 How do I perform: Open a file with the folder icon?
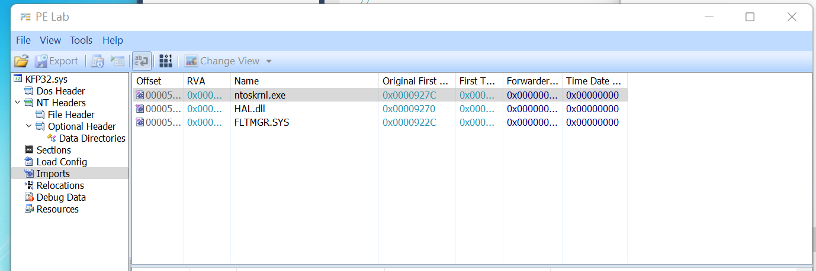click(21, 61)
